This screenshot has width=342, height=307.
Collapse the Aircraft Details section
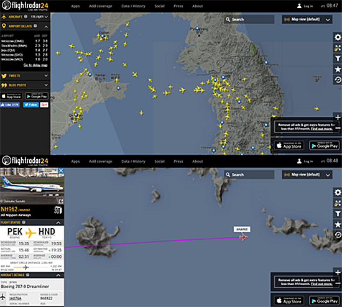[x=58, y=275]
